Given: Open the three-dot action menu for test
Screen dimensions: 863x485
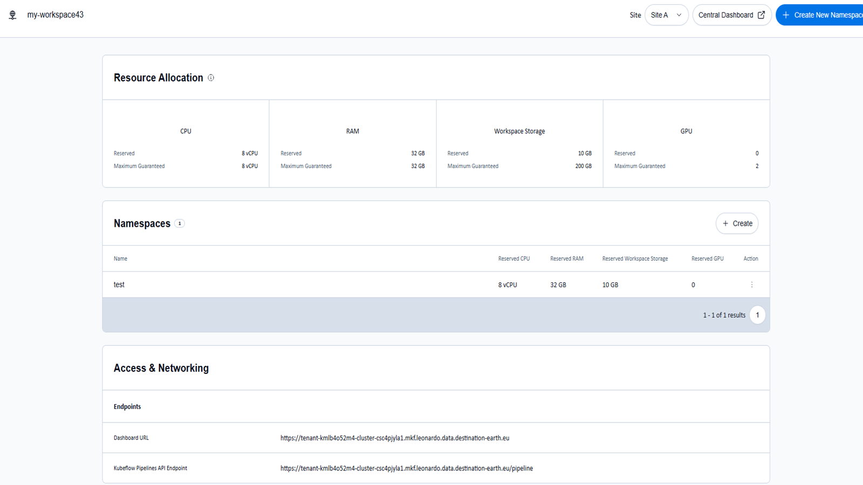Looking at the screenshot, I should point(752,285).
